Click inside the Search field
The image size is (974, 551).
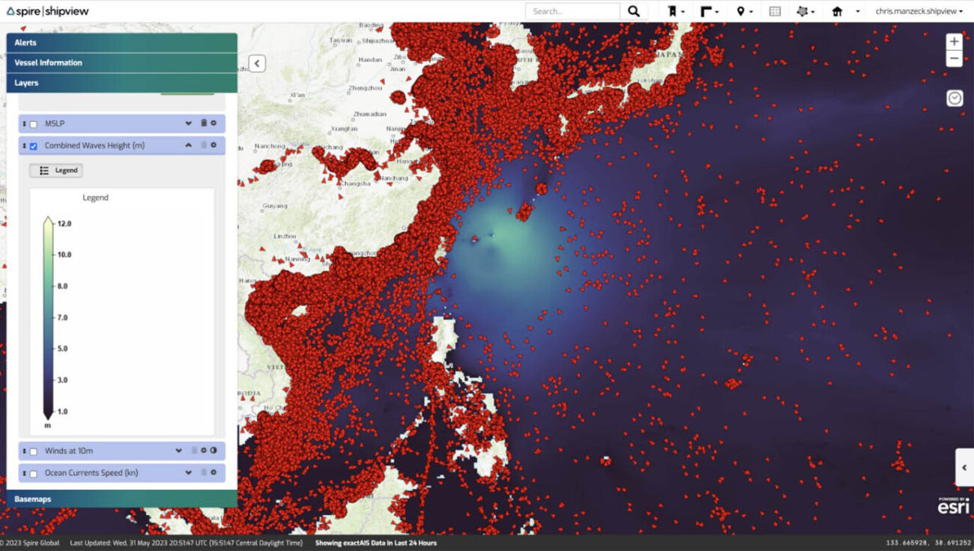(x=572, y=10)
